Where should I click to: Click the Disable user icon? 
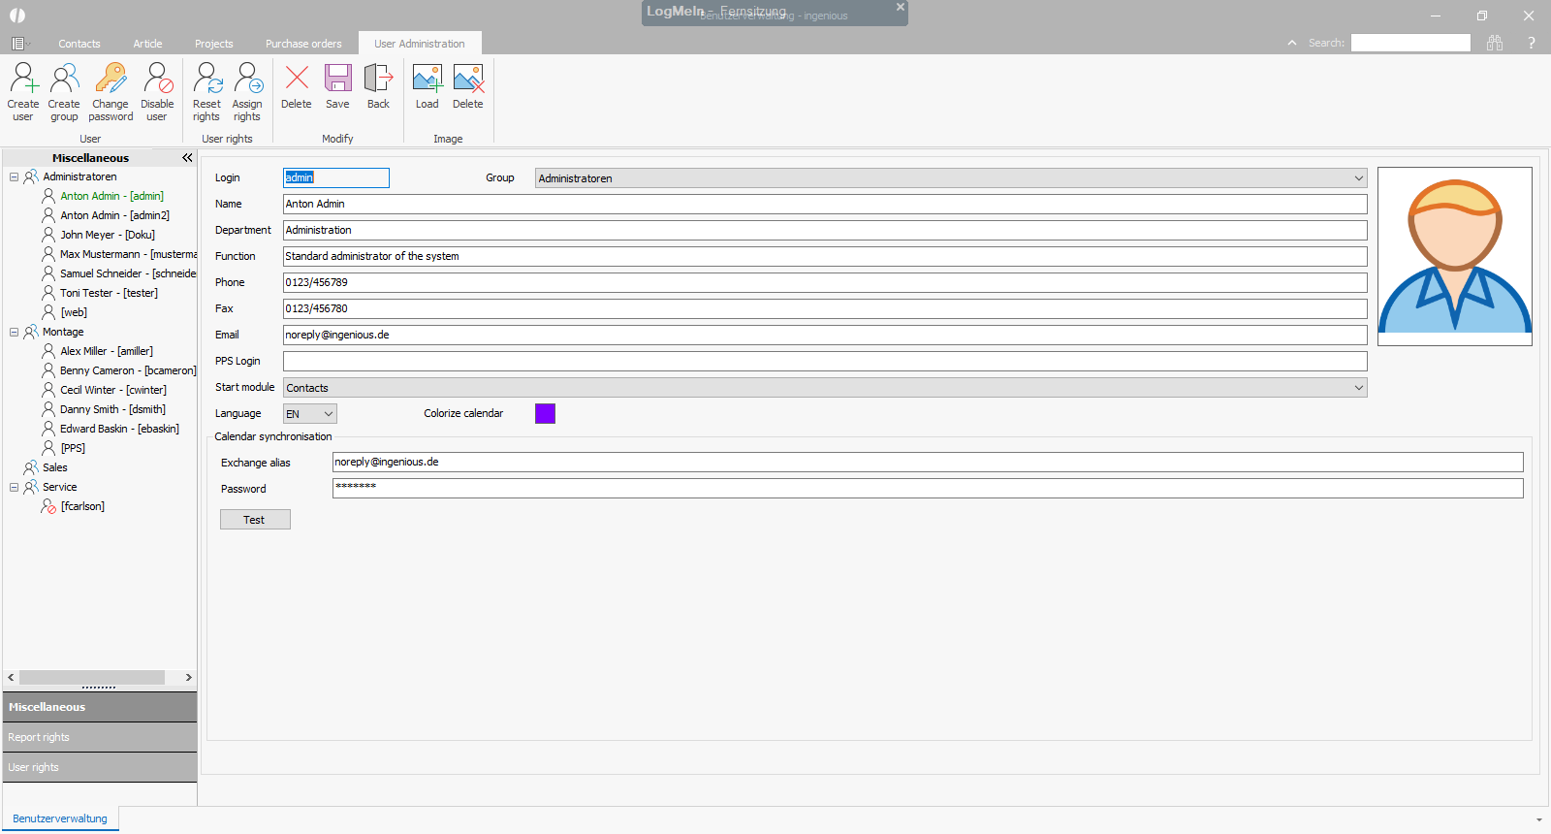pyautogui.click(x=157, y=80)
